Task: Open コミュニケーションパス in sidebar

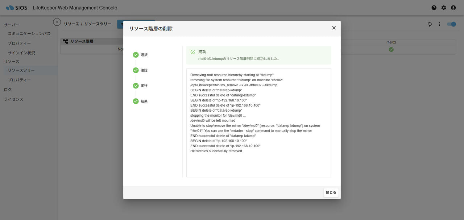Action: point(29,34)
